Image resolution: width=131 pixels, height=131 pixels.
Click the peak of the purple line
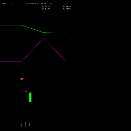[x=44, y=38]
